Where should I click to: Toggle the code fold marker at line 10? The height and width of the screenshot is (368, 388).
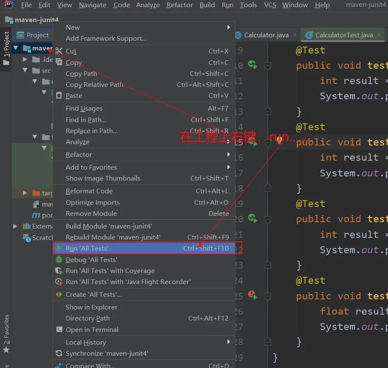point(268,65)
